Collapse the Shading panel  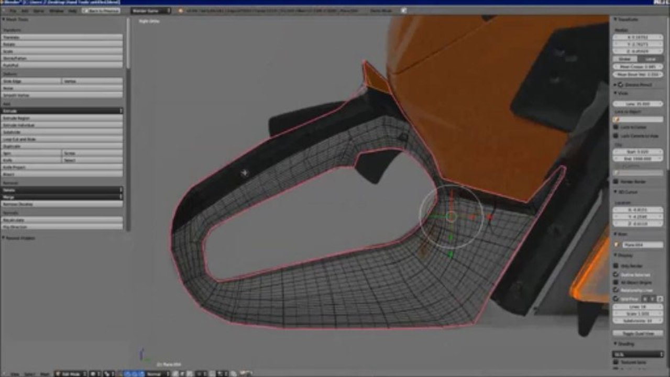point(614,344)
